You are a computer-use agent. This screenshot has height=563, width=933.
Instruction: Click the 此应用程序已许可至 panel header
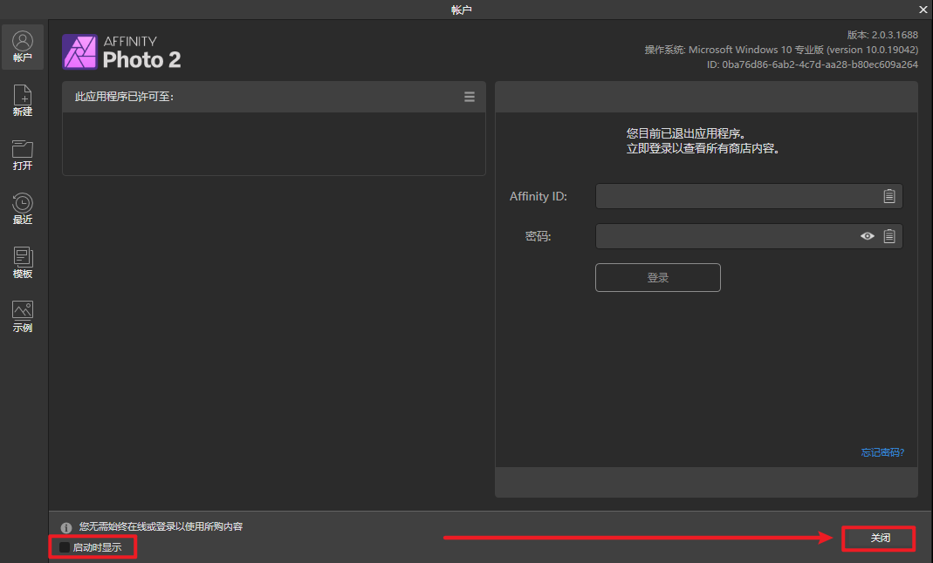coord(262,97)
